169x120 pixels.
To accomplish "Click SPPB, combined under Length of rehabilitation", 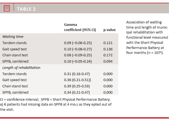I will point(15,93).
